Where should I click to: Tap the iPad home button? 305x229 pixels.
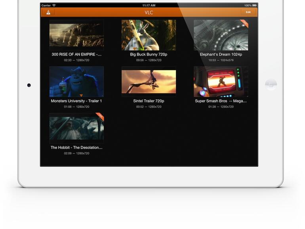point(271,85)
